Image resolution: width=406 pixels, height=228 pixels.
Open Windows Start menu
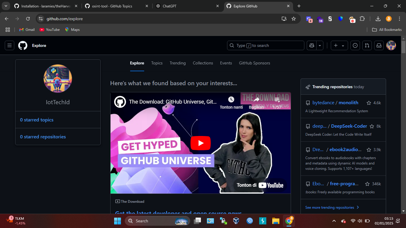pyautogui.click(x=117, y=221)
